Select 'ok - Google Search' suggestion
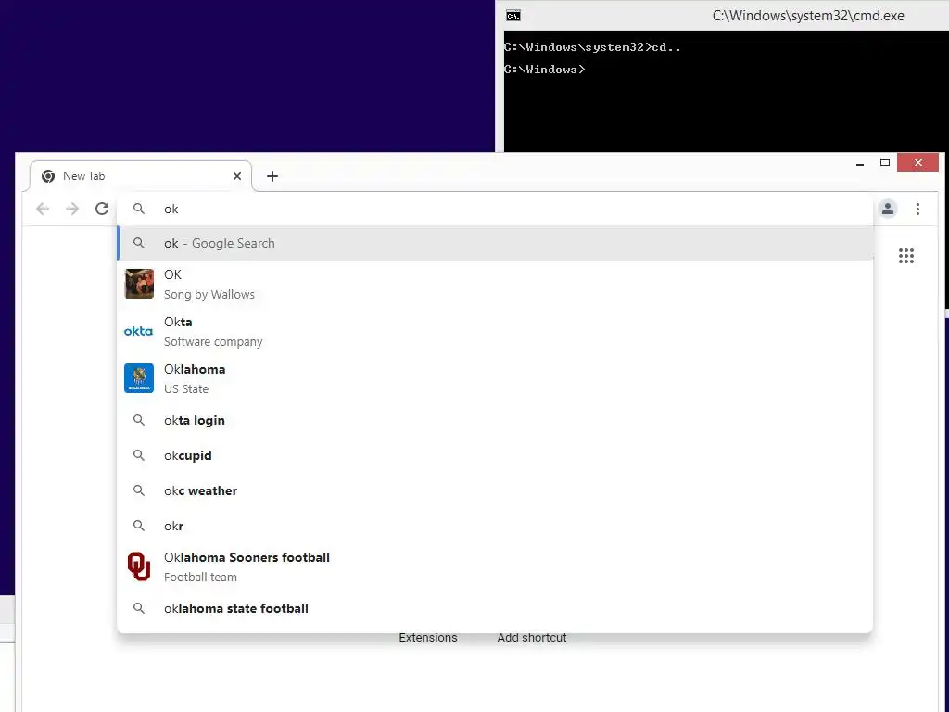The image size is (949, 712). [495, 244]
